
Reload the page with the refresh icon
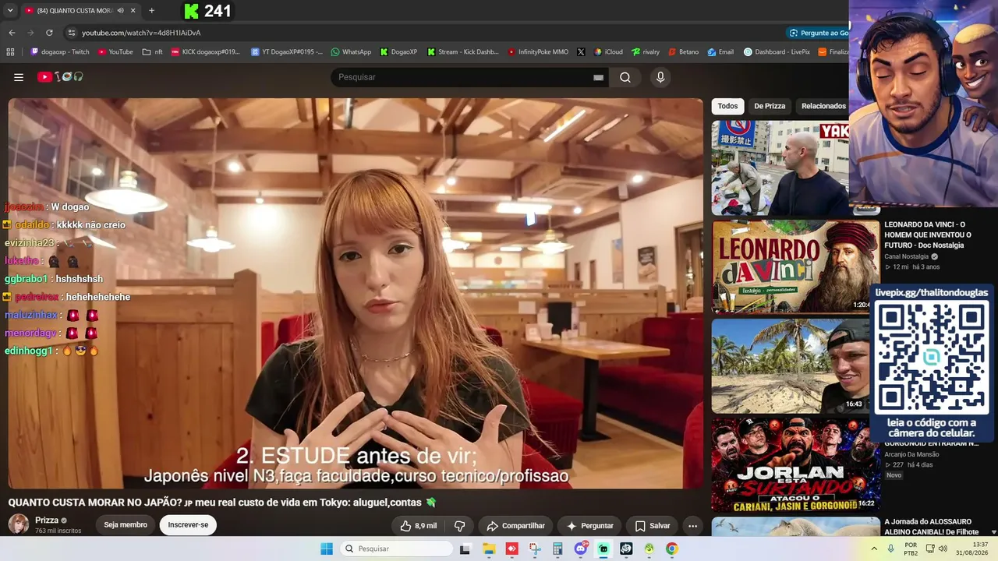(49, 33)
